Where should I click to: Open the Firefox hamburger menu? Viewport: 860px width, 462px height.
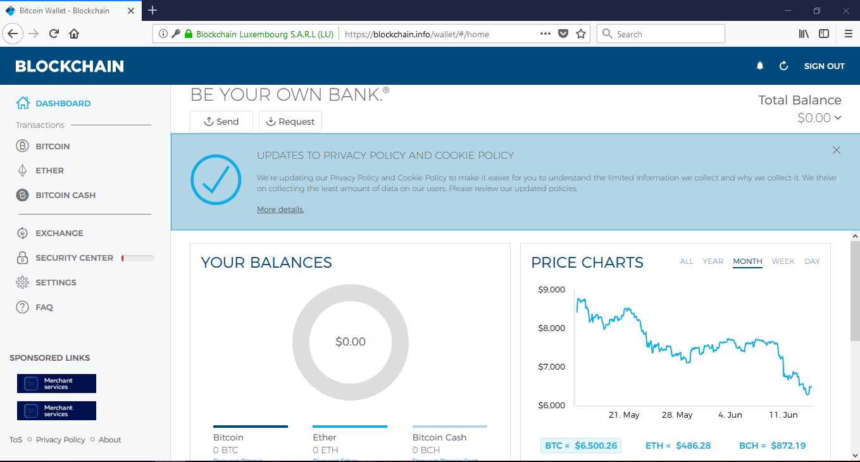click(849, 34)
